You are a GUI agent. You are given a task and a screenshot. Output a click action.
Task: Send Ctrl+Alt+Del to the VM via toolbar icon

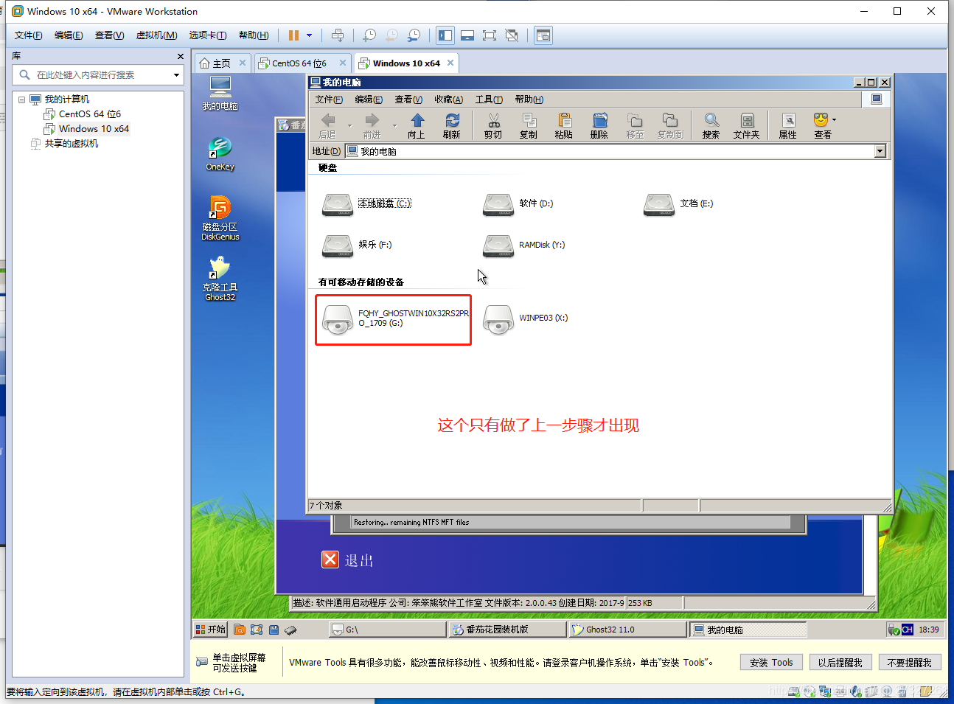pyautogui.click(x=338, y=35)
